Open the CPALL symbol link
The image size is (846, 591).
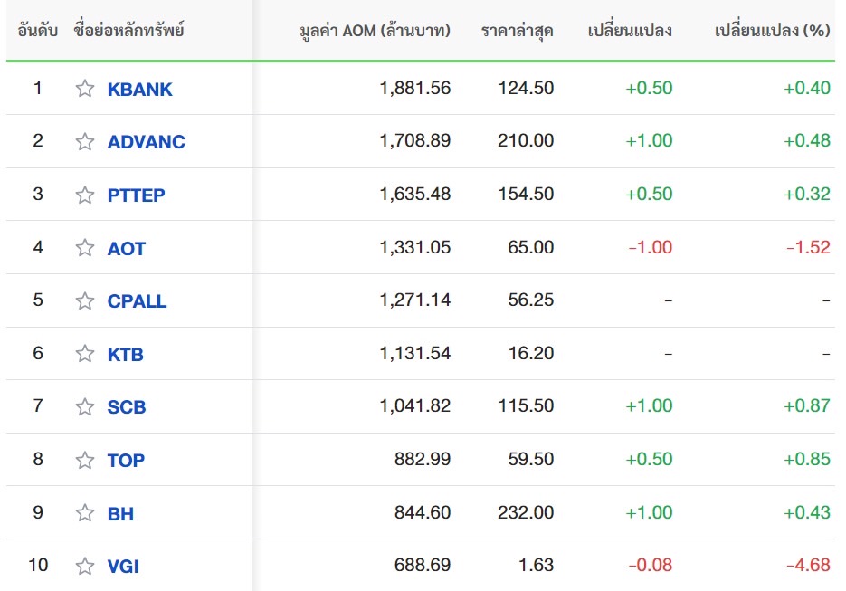tap(137, 300)
